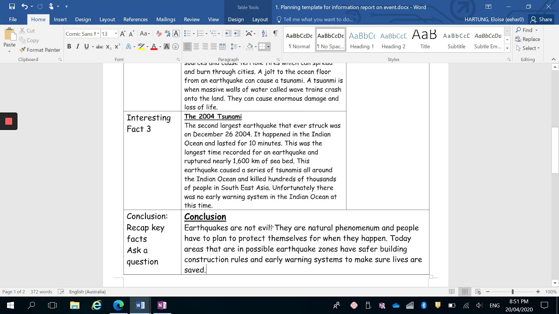This screenshot has height=314, width=559.
Task: Customize Quick Access Toolbar dropdown
Action: tap(66, 7)
